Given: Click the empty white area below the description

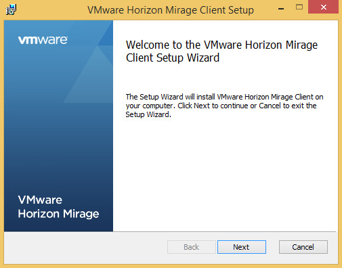Looking at the screenshot, I should pyautogui.click(x=224, y=174).
